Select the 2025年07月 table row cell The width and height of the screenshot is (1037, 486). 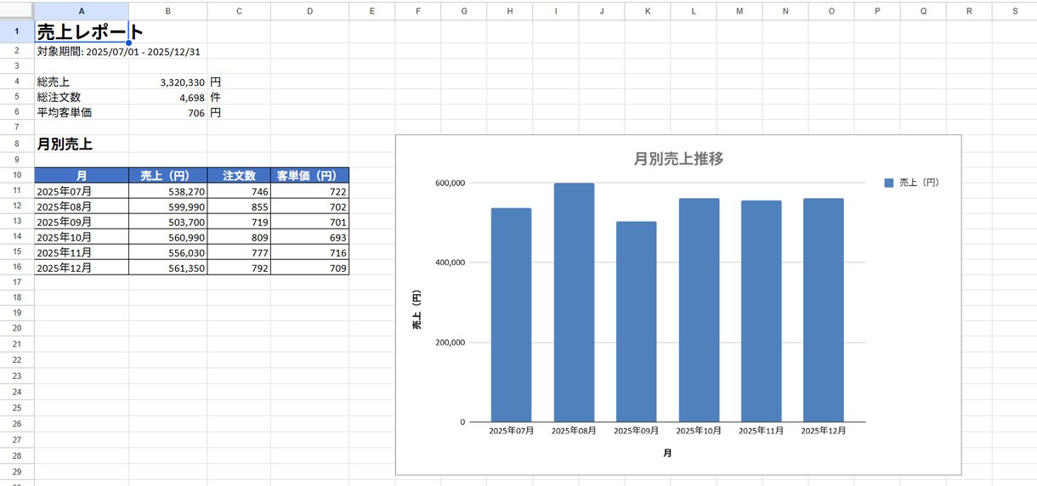(82, 192)
